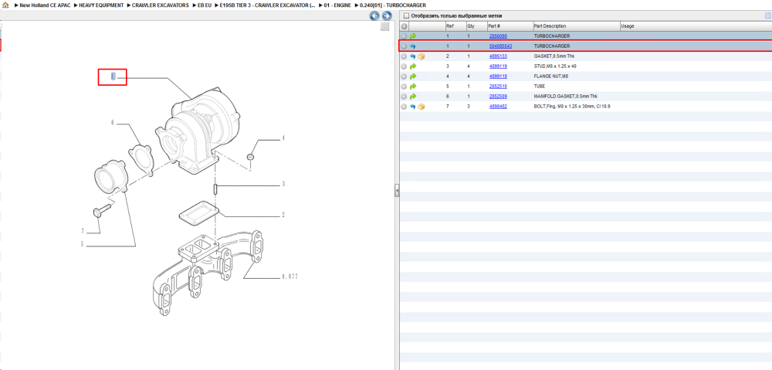Select gray circle for part 2856090 row
Screen dimensions: 772x370
click(405, 36)
